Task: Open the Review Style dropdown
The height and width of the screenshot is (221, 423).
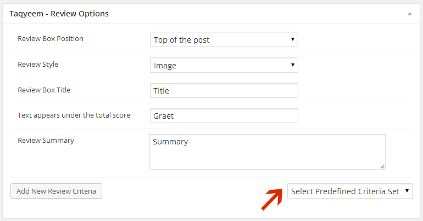Action: pyautogui.click(x=224, y=66)
